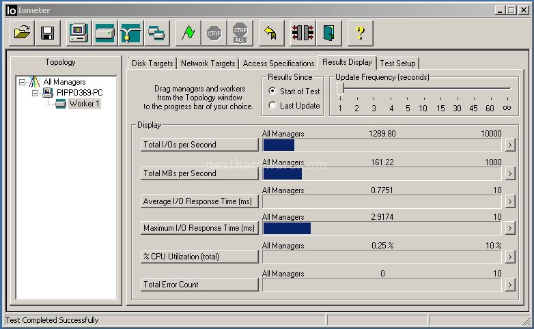Select PIPPO369-PC in the topology tree
Screen dimensions: 534x329
point(79,93)
